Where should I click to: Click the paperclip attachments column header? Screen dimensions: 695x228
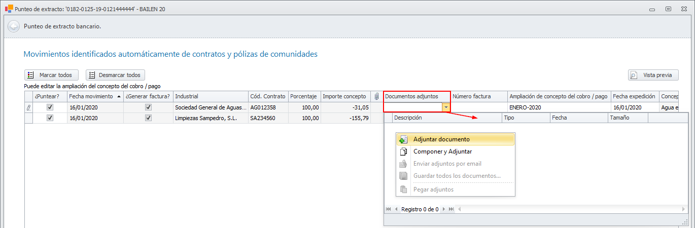(x=376, y=96)
